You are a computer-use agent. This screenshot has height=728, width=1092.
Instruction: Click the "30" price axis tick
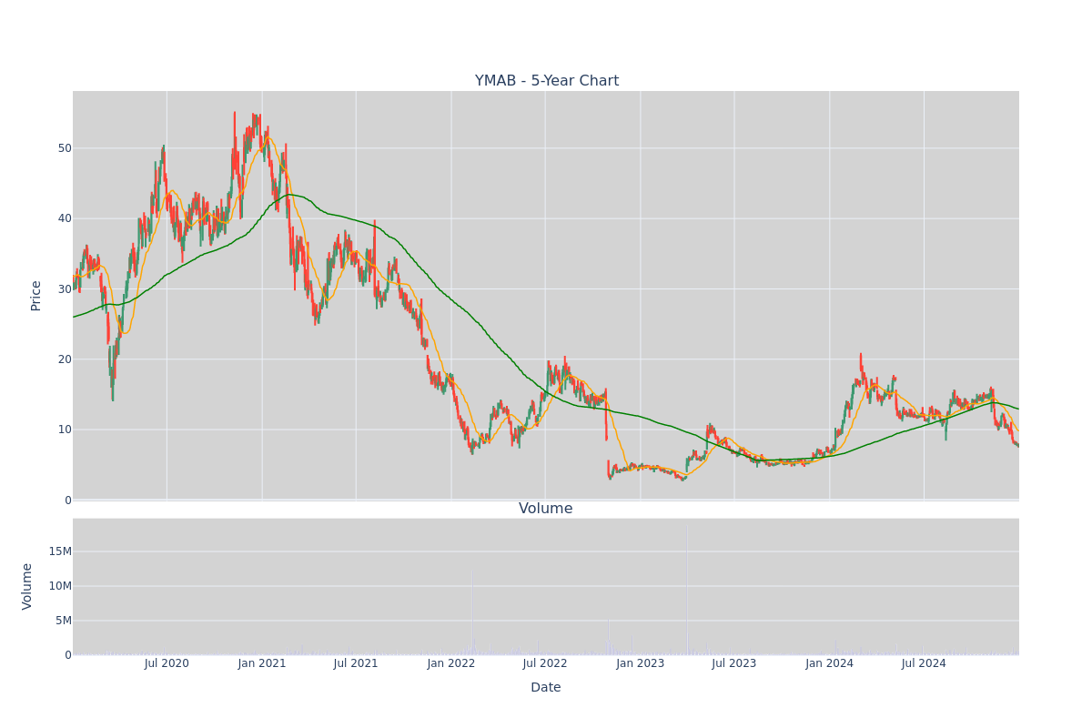65,289
